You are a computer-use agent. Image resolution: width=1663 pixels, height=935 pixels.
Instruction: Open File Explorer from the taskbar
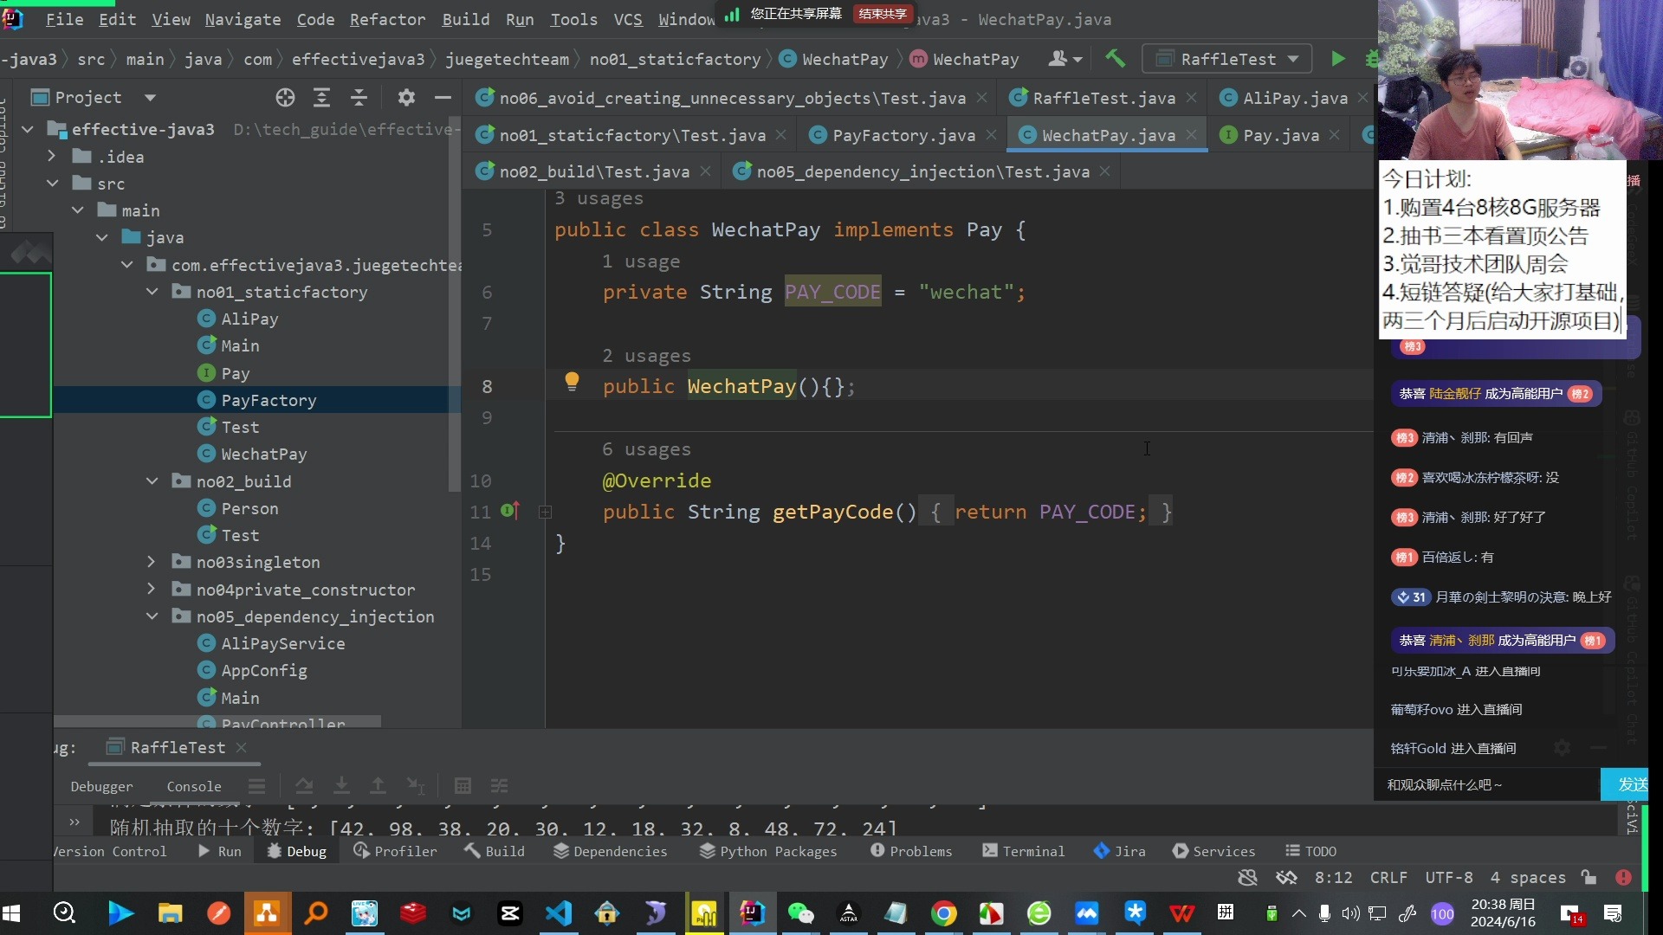(x=170, y=913)
